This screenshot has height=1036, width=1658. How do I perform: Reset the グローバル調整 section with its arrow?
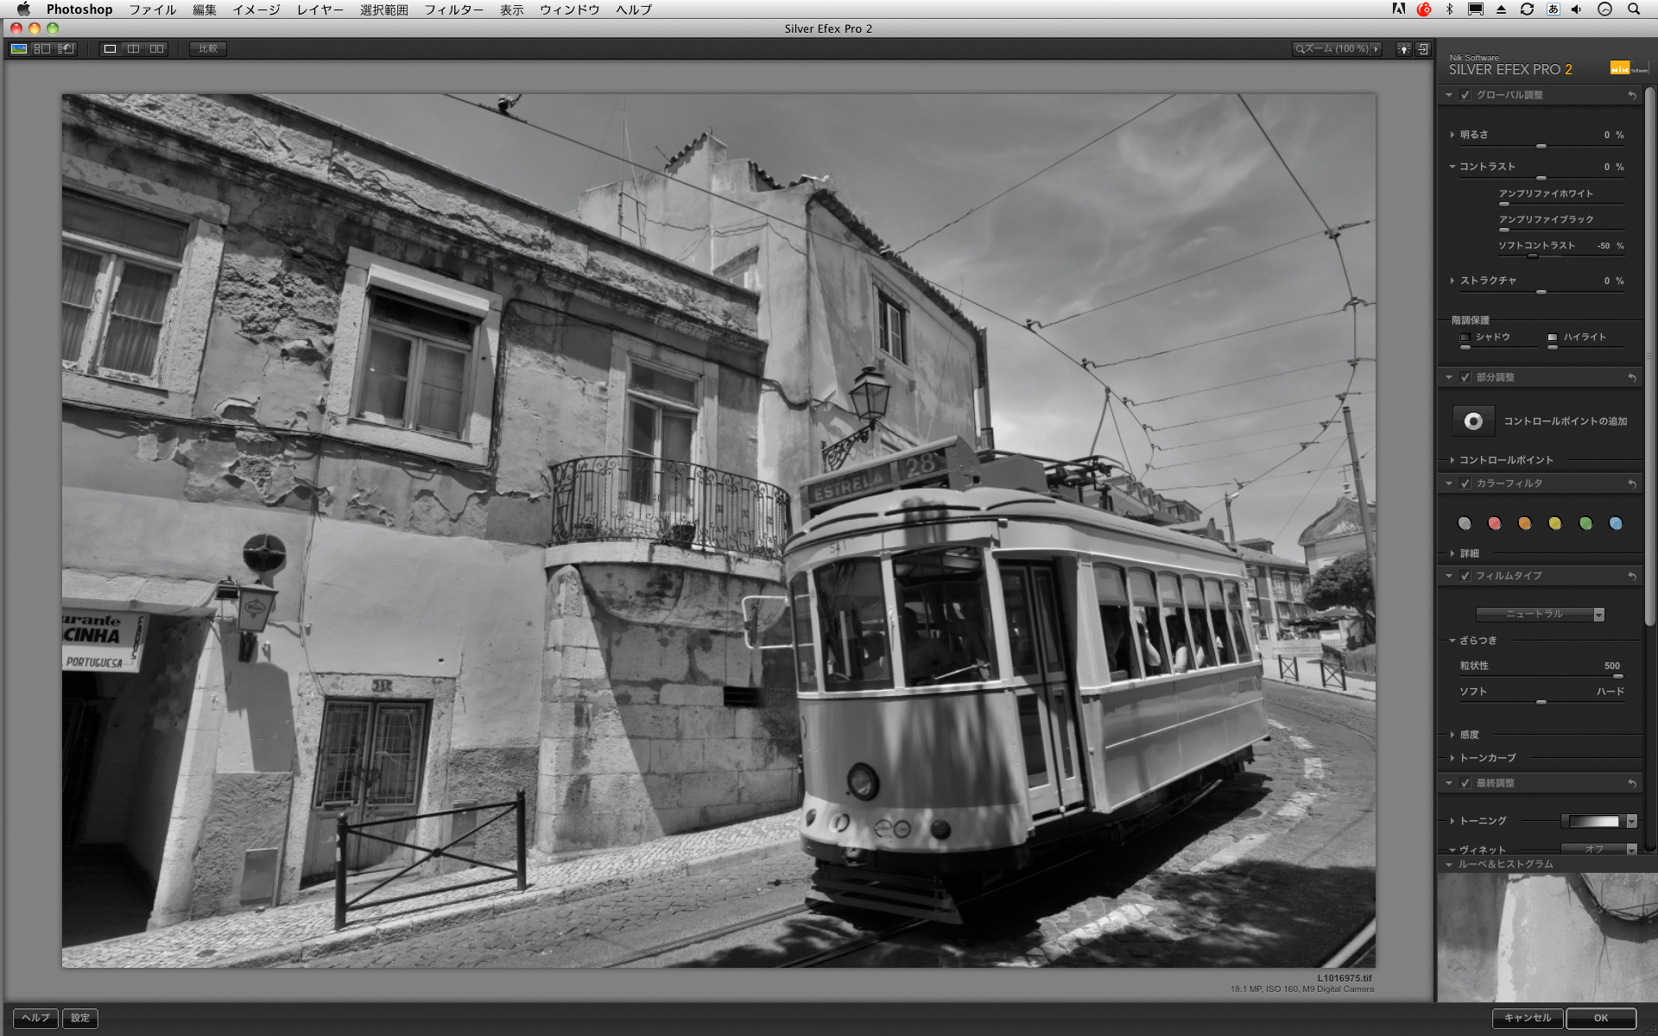(x=1631, y=95)
